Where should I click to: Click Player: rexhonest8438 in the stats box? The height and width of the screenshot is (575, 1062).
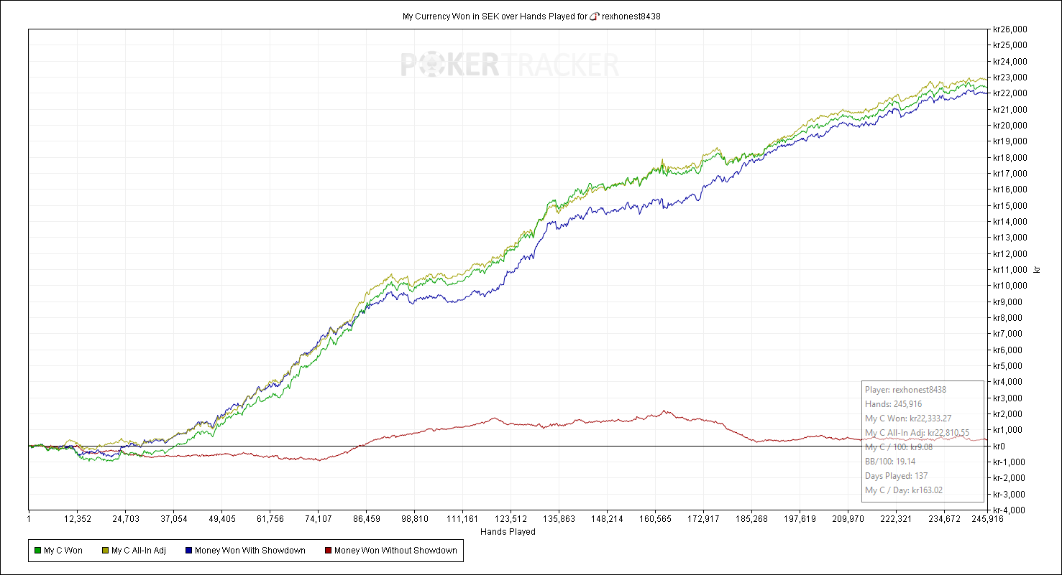pos(905,390)
